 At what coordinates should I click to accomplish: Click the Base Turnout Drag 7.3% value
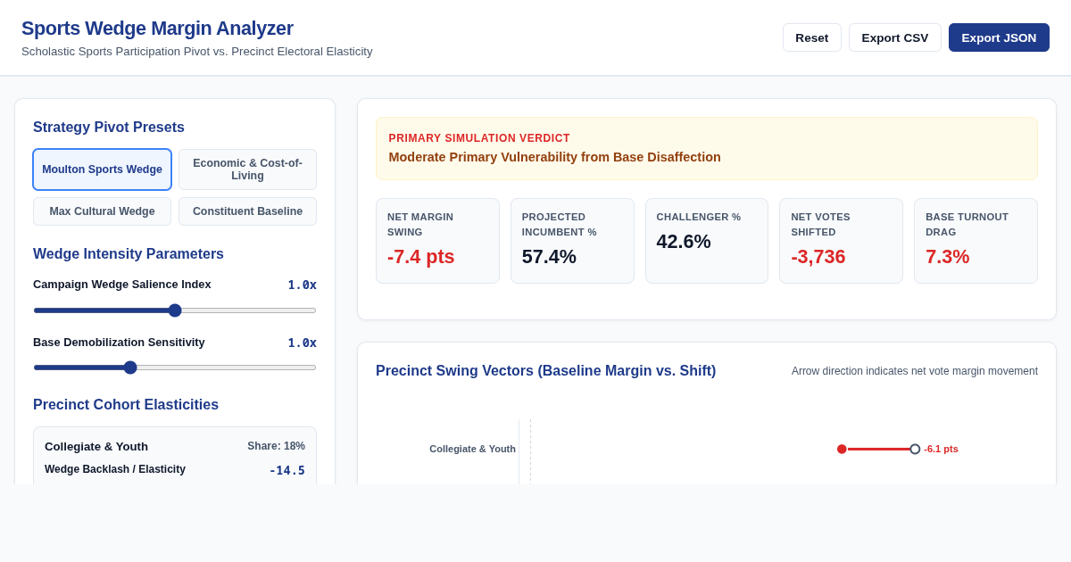tap(947, 257)
